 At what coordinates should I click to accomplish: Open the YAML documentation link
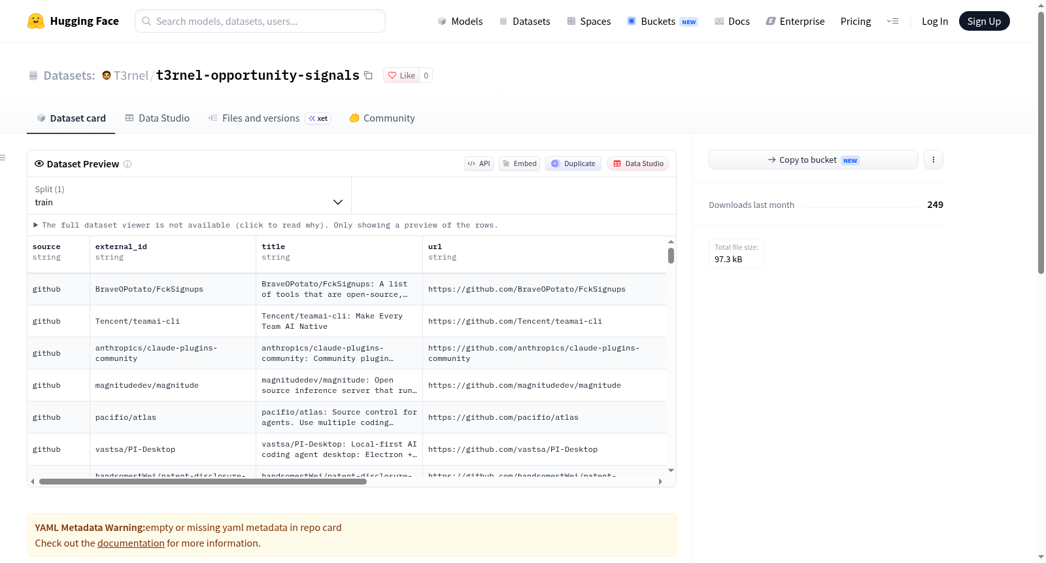(131, 543)
